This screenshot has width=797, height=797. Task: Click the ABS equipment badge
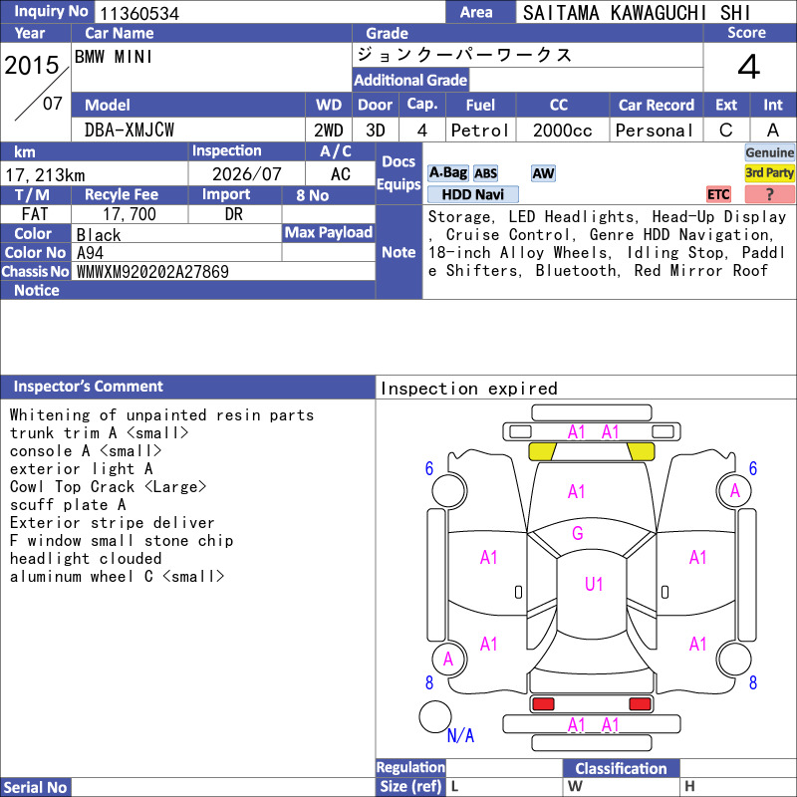click(x=485, y=173)
